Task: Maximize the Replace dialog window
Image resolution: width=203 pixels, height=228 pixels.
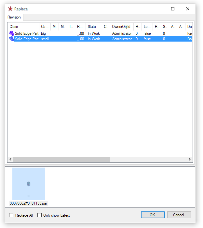Action: point(173,9)
